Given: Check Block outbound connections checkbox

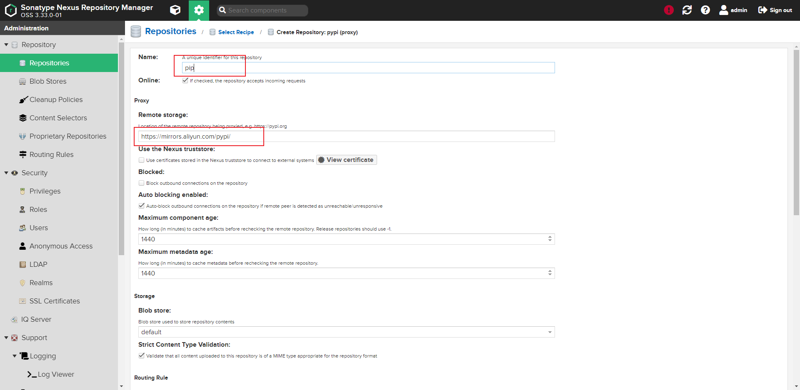Looking at the screenshot, I should click(141, 183).
